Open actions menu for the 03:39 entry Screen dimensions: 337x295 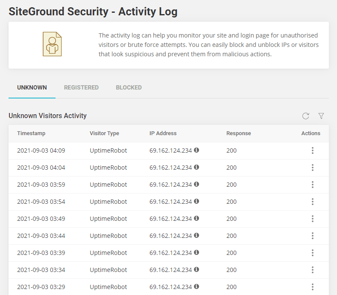click(x=313, y=253)
